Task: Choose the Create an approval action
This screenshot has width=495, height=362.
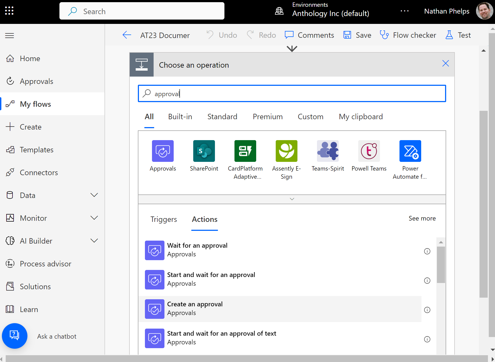Action: [280, 309]
